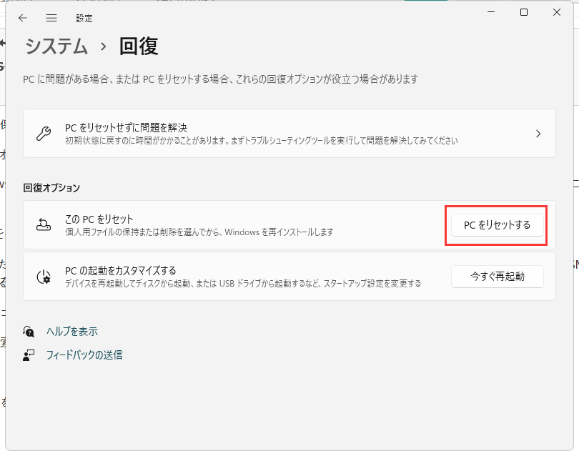The image size is (579, 456).
Task: Open the navigation hamburger menu
Action: click(51, 18)
